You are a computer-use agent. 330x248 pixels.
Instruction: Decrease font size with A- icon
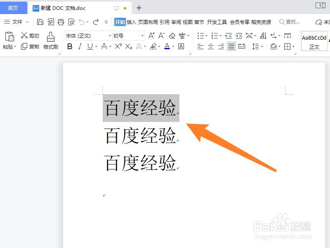pos(161,36)
